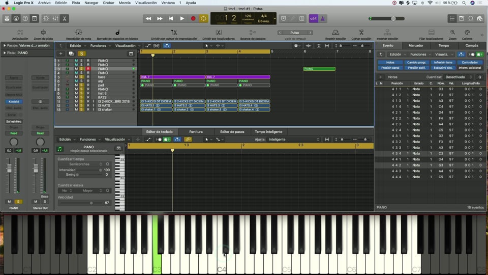Screen dimensions: 488x275
Task: Open tracks area Funciones menu
Action: (100, 46)
